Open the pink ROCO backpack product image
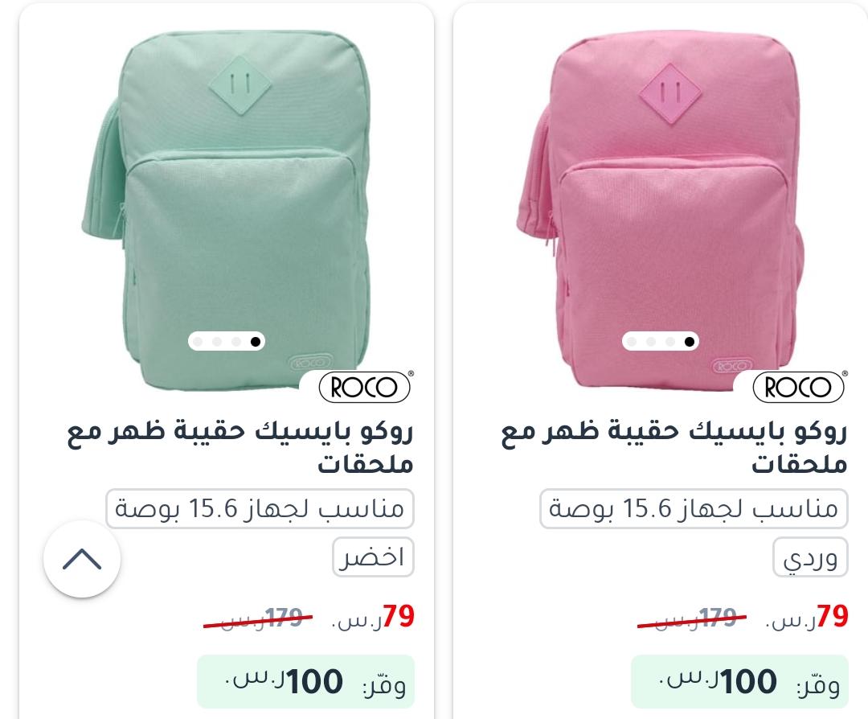Screen dimensions: 868x719 point(659,211)
